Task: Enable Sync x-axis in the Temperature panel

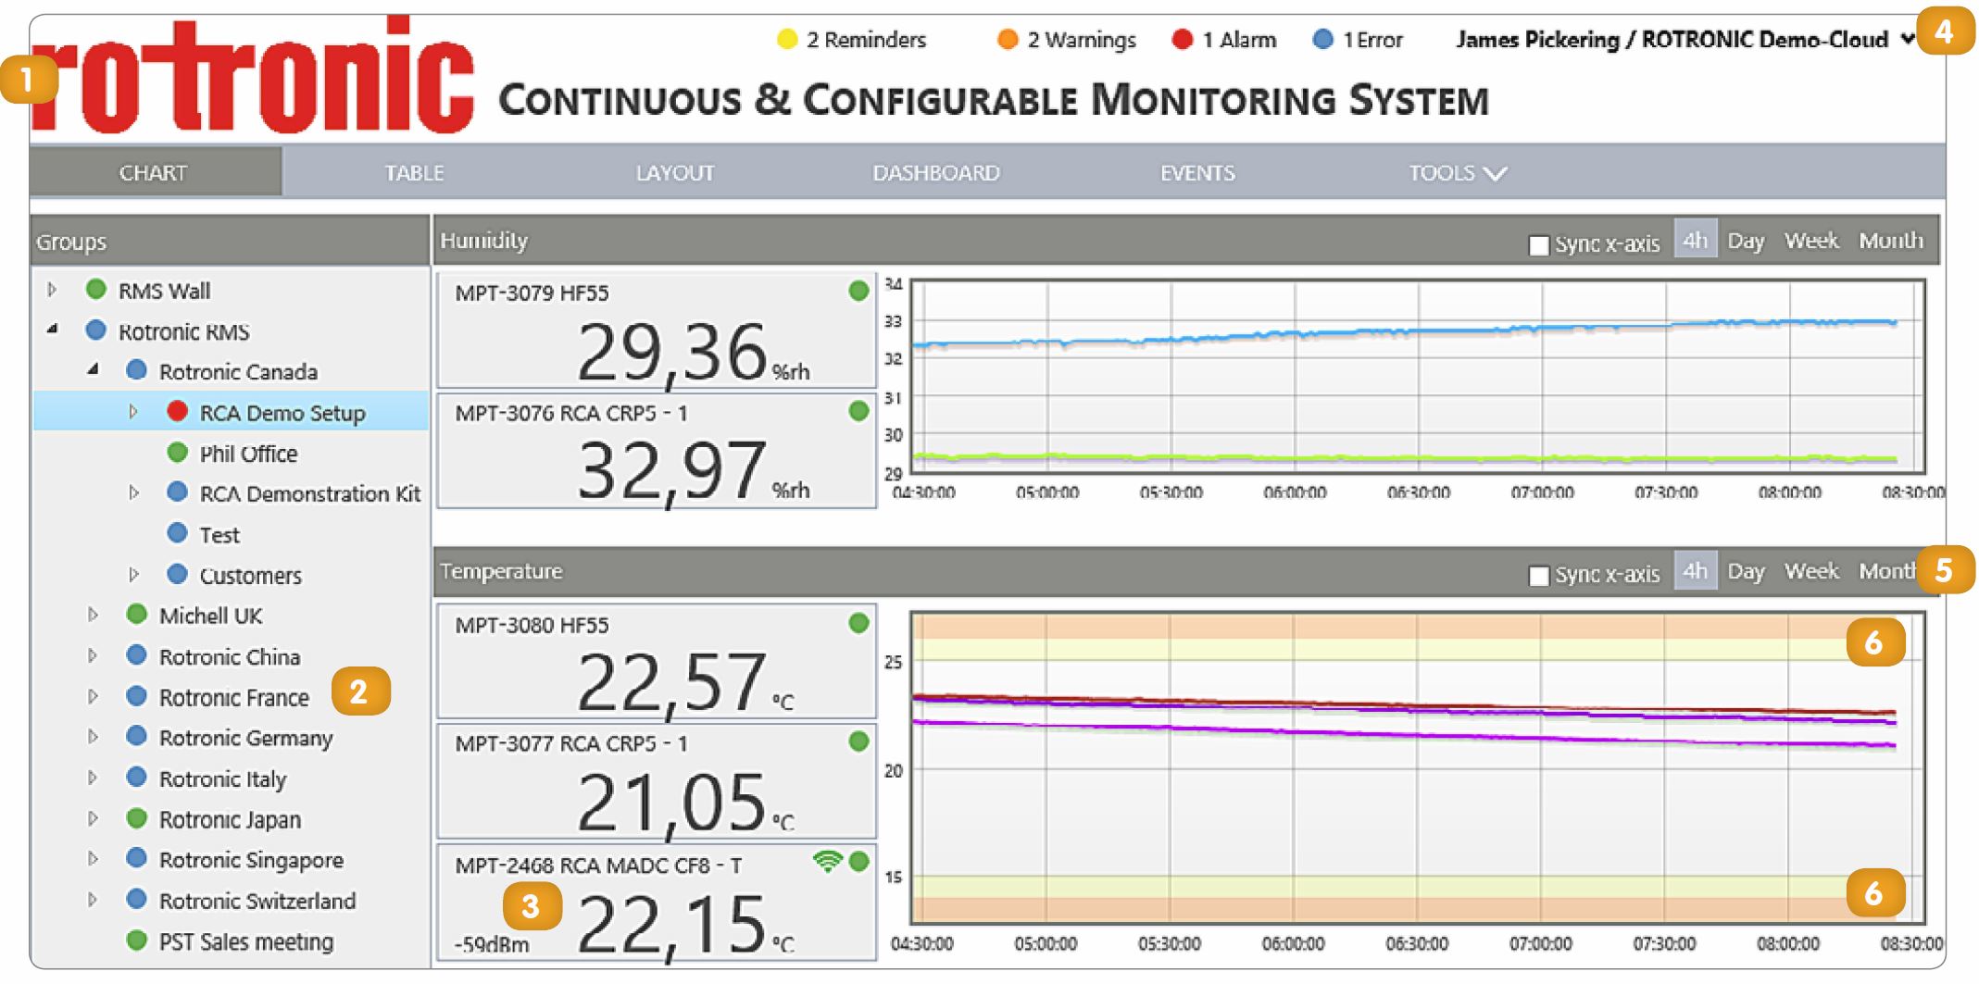Action: 1538,576
